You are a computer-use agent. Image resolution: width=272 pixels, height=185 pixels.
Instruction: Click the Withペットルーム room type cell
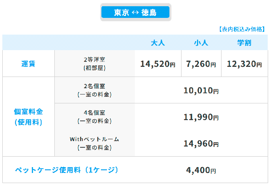pyautogui.click(x=94, y=143)
